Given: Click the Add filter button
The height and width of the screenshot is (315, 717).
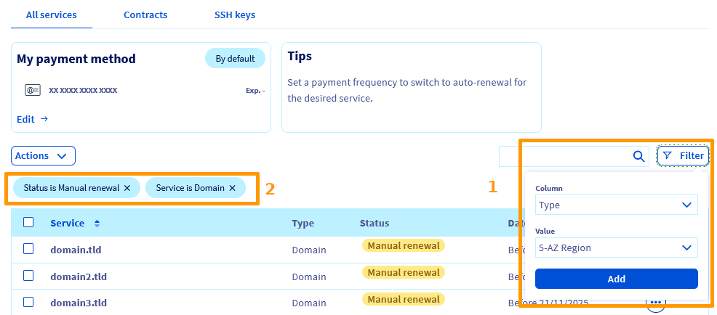Looking at the screenshot, I should tap(617, 279).
